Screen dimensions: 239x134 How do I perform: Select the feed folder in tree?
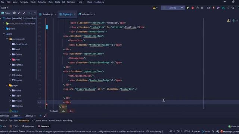[18, 49]
